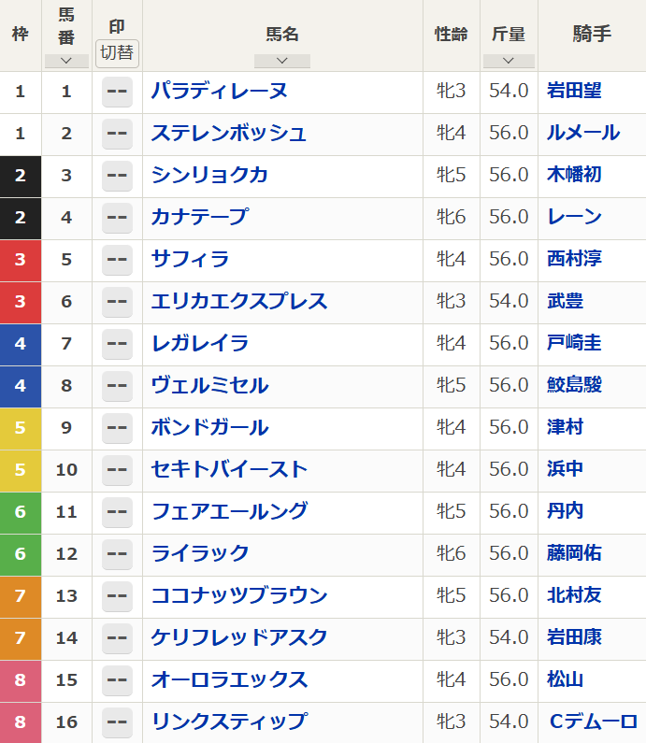Open the ライラック horse link
Screen dimensions: 646x743
point(200,553)
